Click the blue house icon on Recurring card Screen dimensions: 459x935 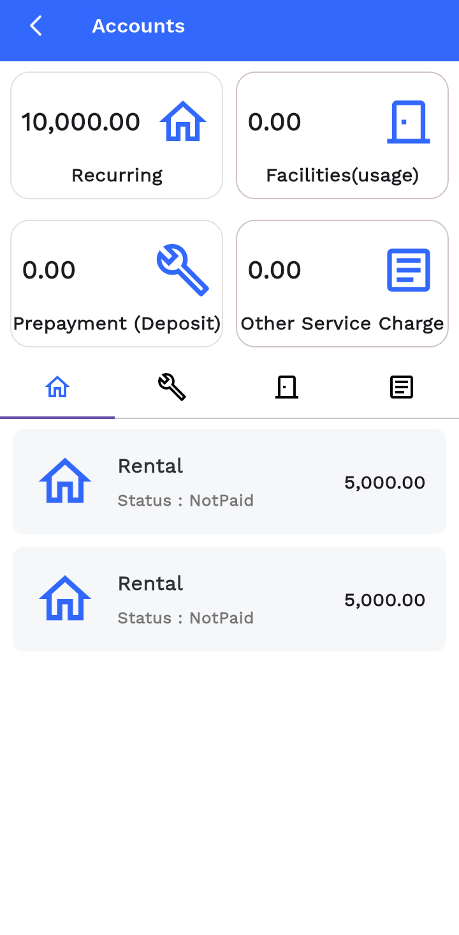coord(183,121)
